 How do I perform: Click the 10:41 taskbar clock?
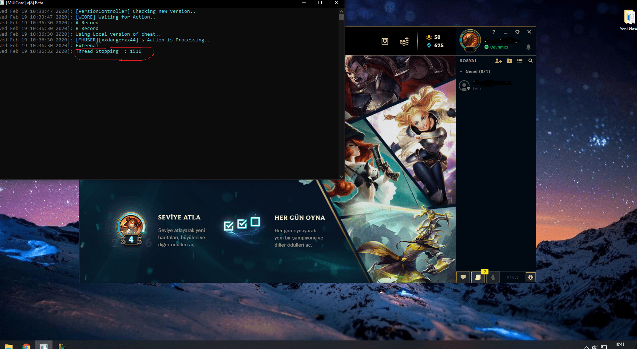[x=620, y=344]
